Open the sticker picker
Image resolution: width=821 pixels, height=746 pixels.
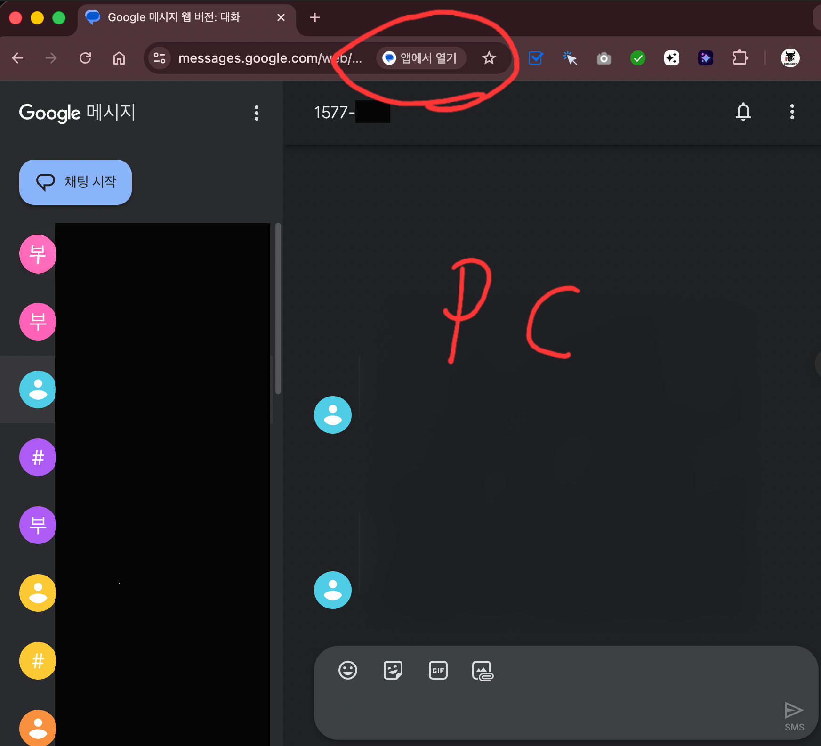click(x=393, y=670)
